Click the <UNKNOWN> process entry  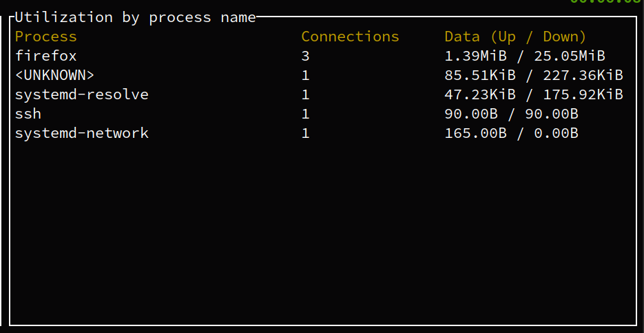tap(54, 75)
